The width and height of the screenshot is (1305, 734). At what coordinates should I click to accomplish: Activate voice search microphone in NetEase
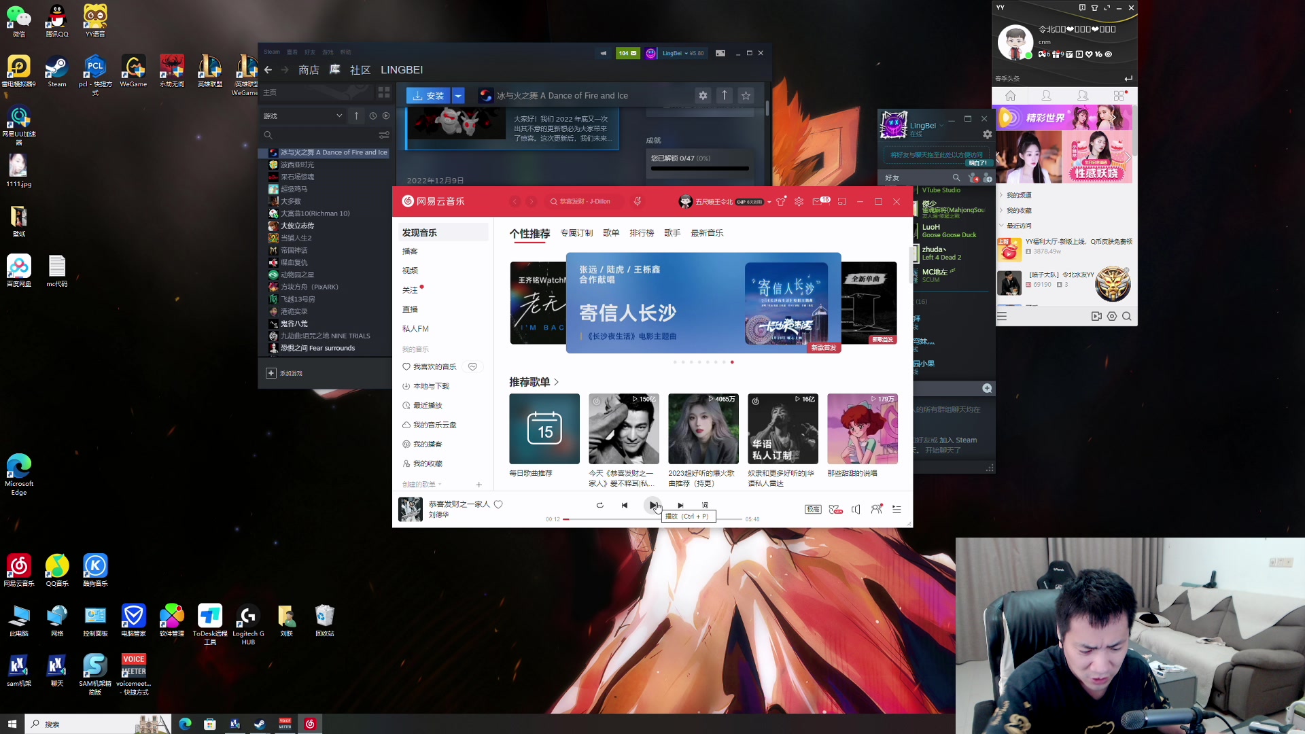[638, 201]
